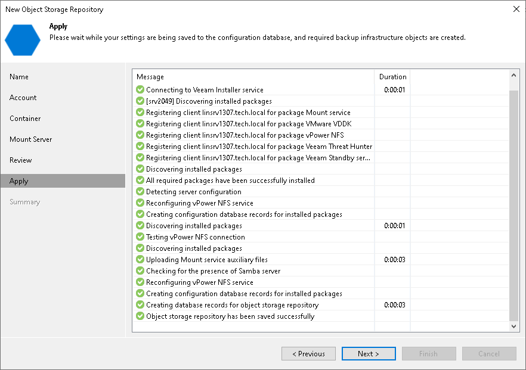Click status icon for package VMware VDDK row

click(x=140, y=124)
